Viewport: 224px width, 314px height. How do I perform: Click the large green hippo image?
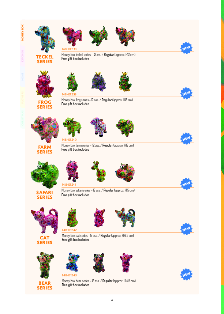45,175
